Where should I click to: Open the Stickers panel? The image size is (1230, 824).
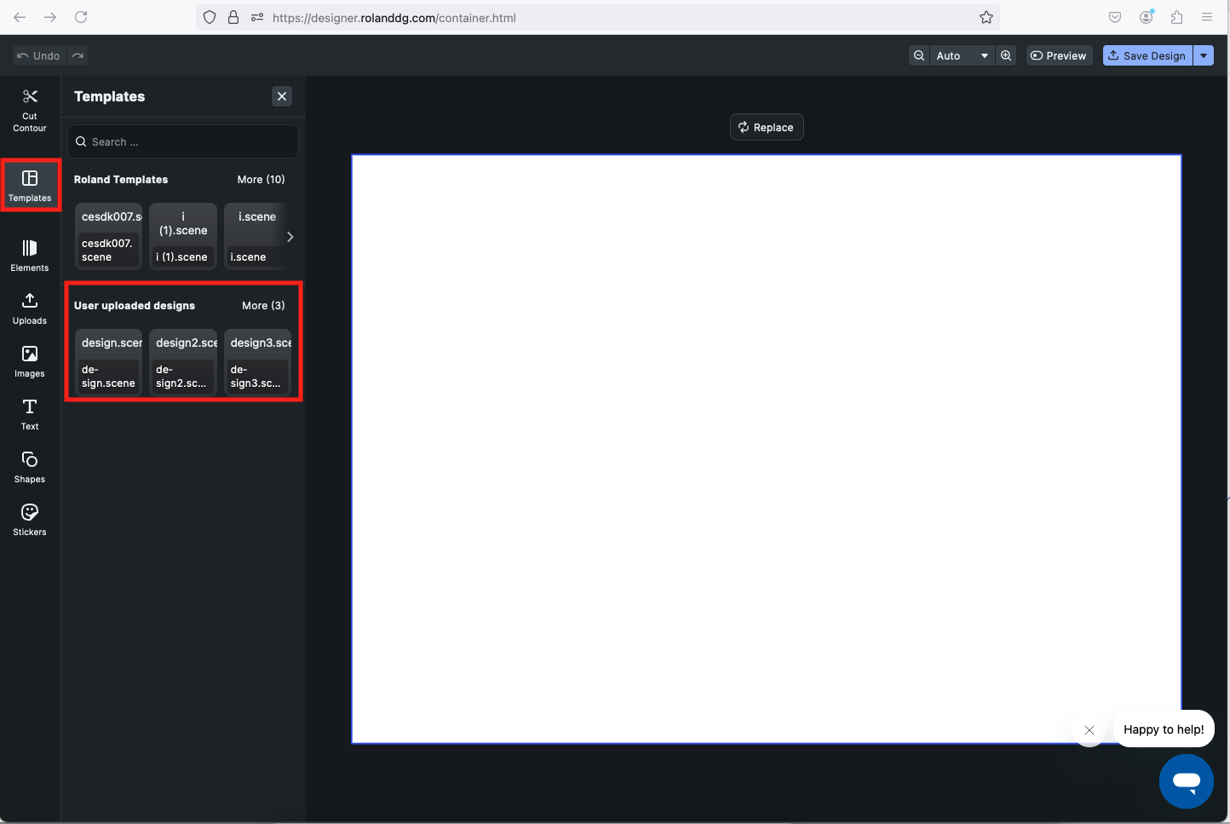tap(30, 520)
